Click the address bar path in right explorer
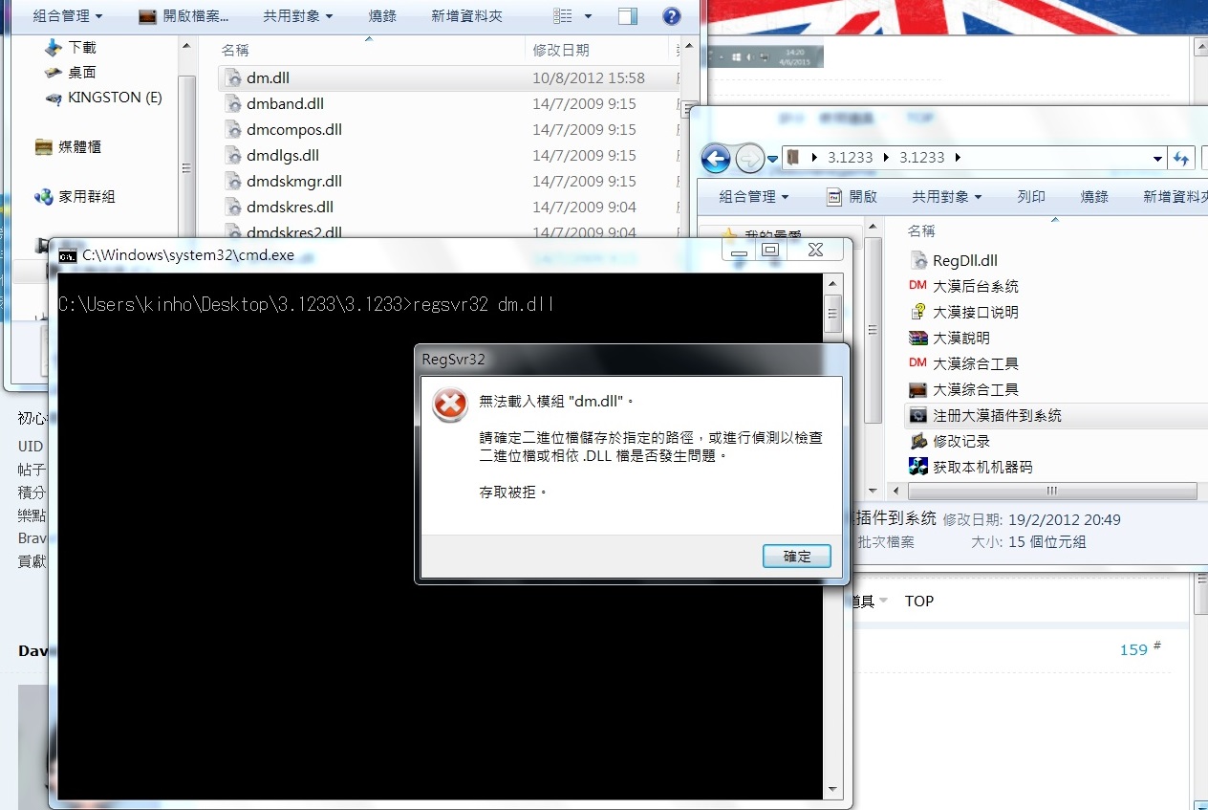 pyautogui.click(x=974, y=158)
